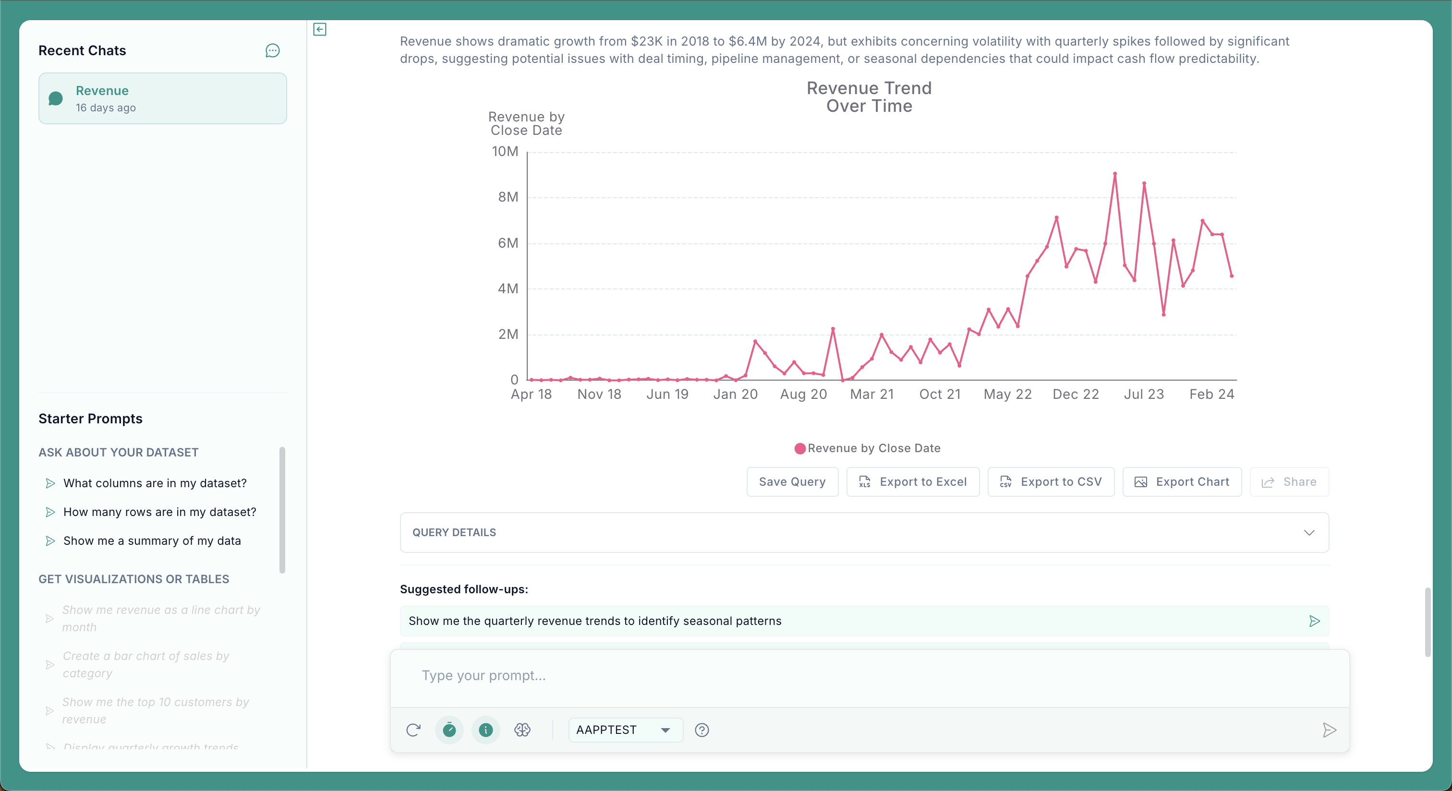The height and width of the screenshot is (791, 1452).
Task: Start a new chat via speech-bubble icon
Action: pos(272,51)
